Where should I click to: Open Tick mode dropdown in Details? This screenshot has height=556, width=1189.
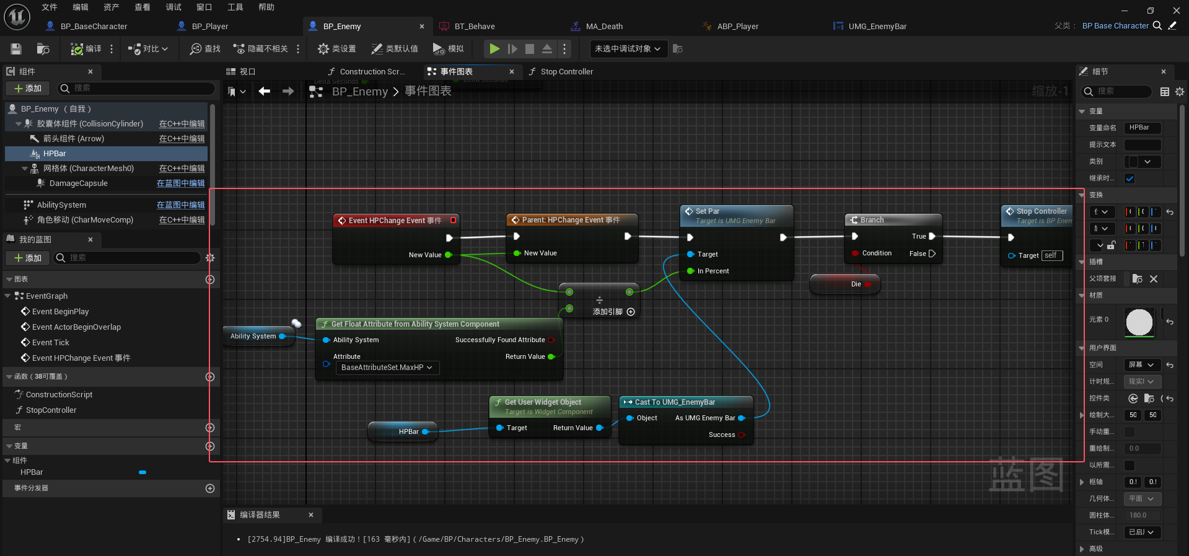click(1142, 532)
